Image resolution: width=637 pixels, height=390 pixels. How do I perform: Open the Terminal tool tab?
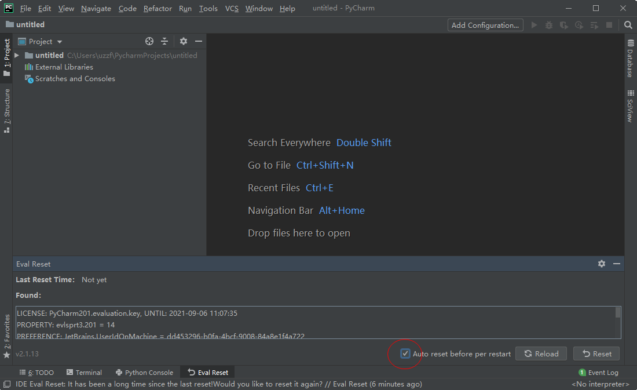pyautogui.click(x=84, y=373)
